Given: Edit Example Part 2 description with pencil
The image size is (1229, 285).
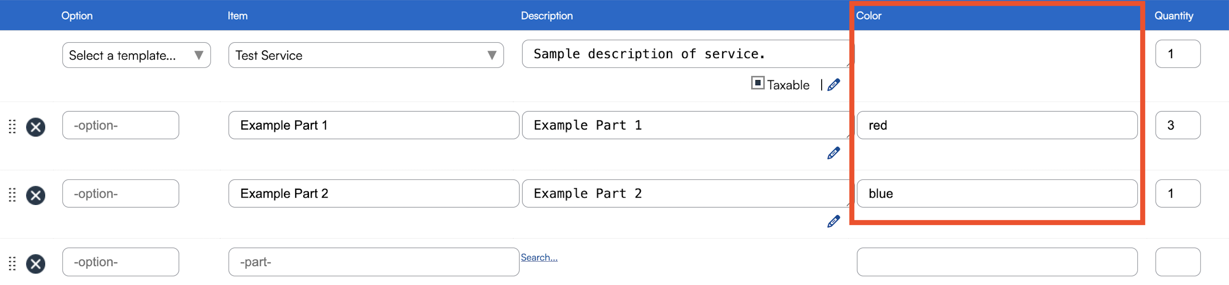Looking at the screenshot, I should (x=833, y=221).
